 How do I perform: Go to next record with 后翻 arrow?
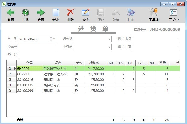(x=41, y=13)
